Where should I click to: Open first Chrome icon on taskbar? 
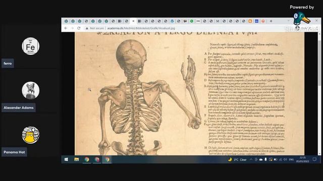click(87, 159)
